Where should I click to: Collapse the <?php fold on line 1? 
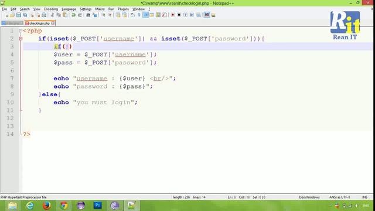tap(21, 30)
